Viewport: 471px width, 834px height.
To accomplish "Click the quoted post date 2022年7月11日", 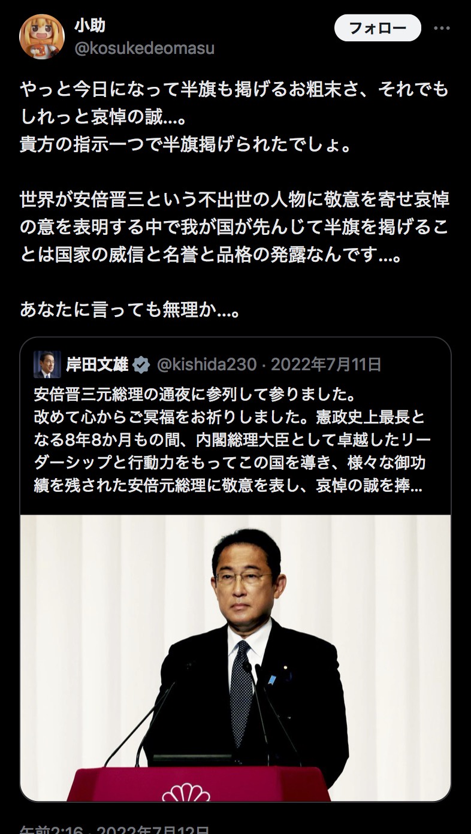I will tap(326, 364).
